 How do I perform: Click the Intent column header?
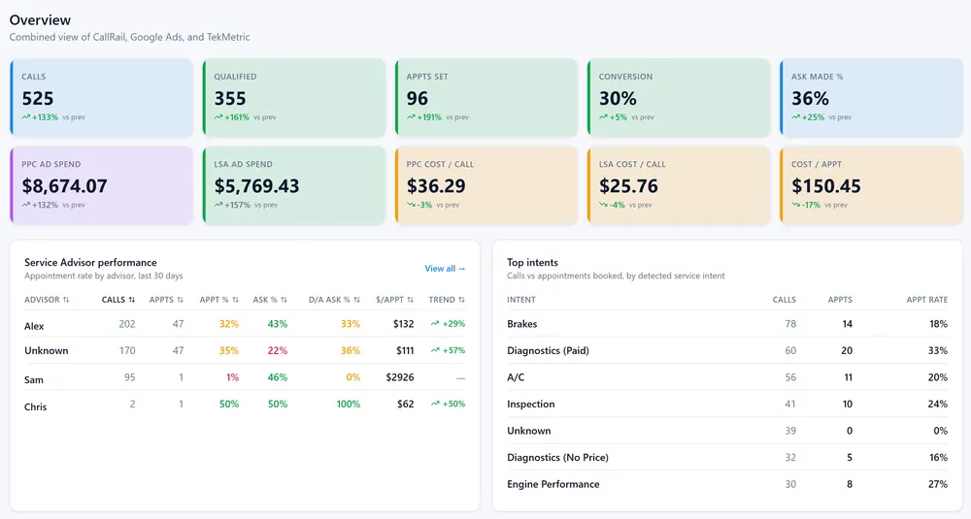(521, 300)
